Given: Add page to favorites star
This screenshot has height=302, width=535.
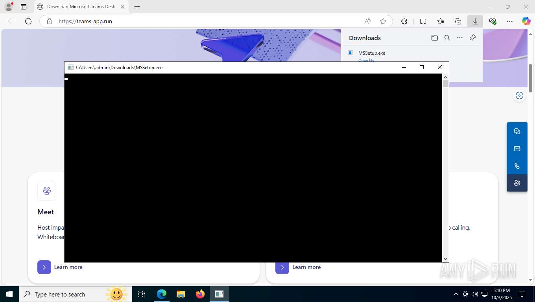Looking at the screenshot, I should [x=383, y=21].
